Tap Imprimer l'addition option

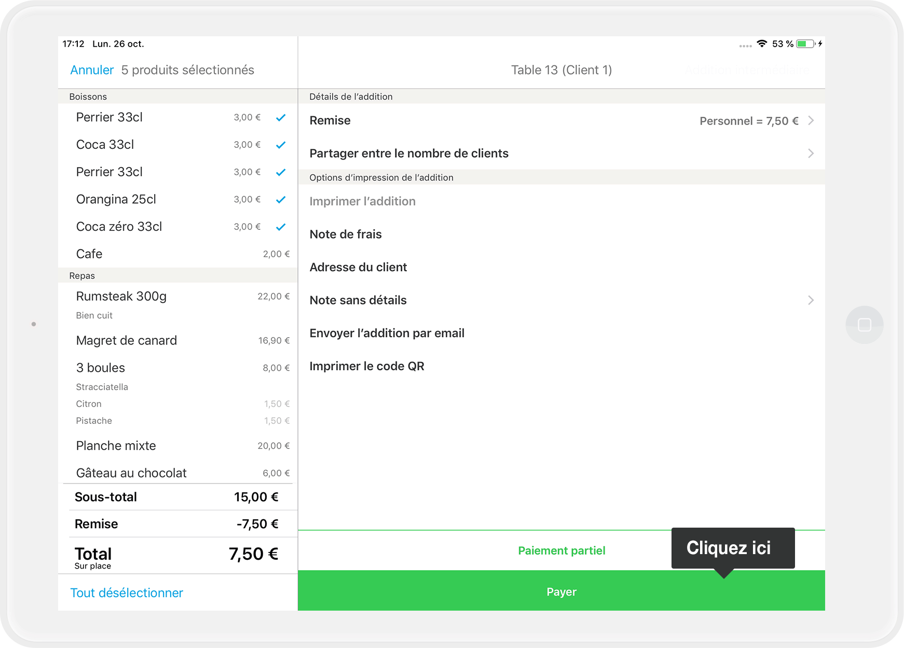point(561,201)
